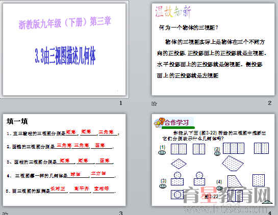Viewport: 278px width, 215px height.
Task: Click the sad face icon under label (2)
Action: click(217, 153)
